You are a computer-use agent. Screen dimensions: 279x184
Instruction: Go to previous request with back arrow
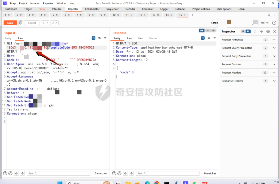(44, 23)
